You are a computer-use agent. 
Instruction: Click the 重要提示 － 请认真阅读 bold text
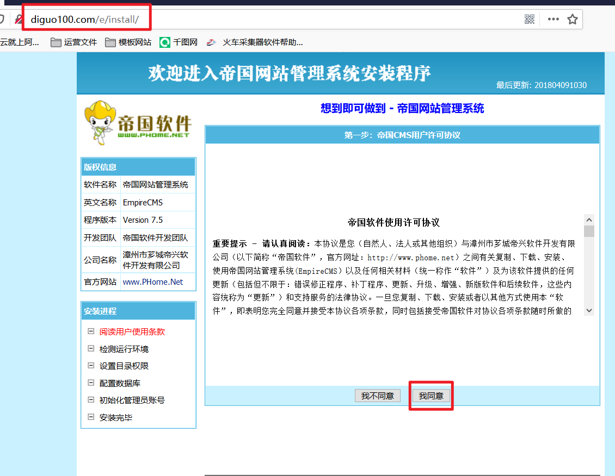(262, 243)
